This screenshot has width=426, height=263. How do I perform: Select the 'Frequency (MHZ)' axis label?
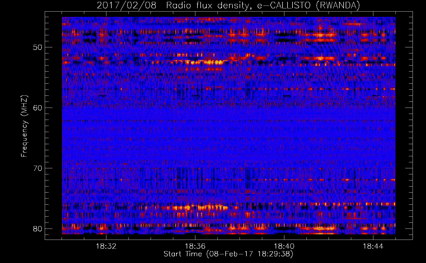click(x=24, y=126)
